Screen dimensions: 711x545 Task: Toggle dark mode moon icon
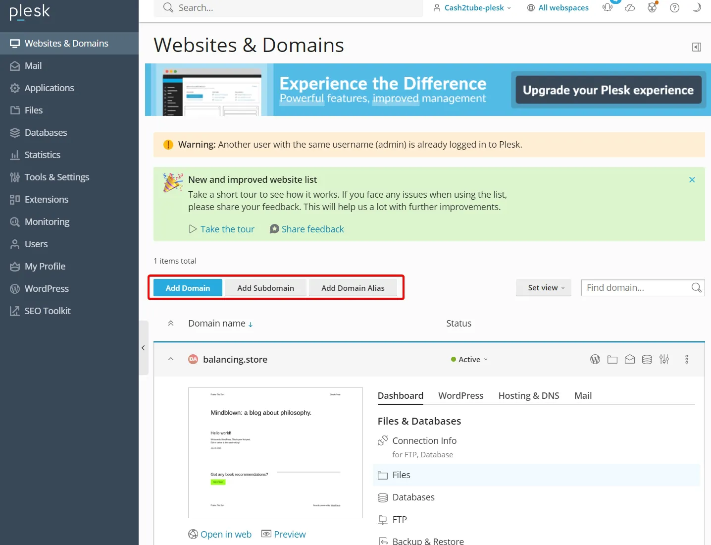click(x=697, y=7)
